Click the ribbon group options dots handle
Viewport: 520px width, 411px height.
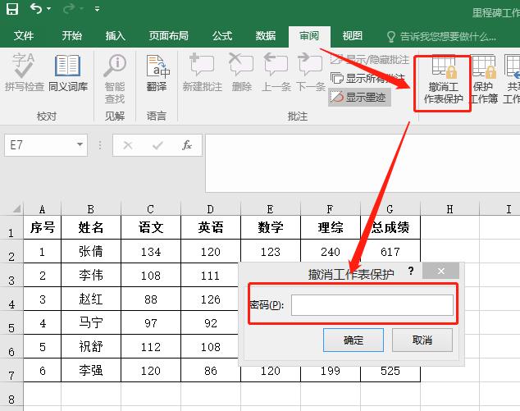tap(100, 145)
